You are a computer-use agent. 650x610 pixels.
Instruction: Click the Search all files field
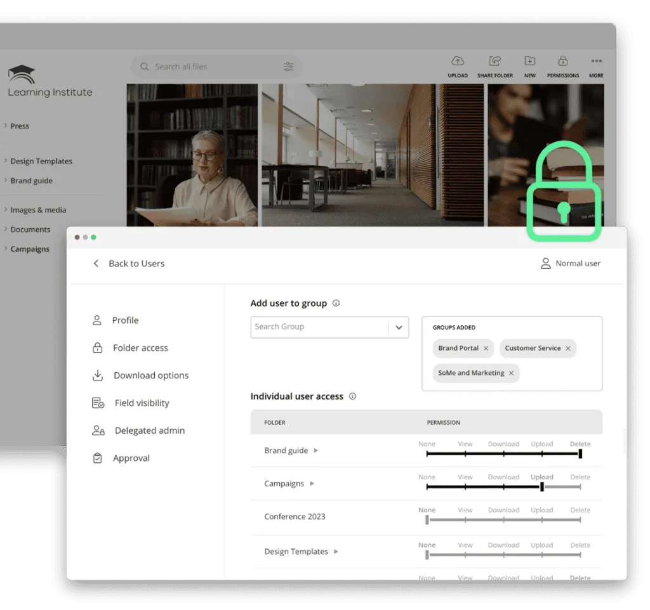tap(216, 67)
